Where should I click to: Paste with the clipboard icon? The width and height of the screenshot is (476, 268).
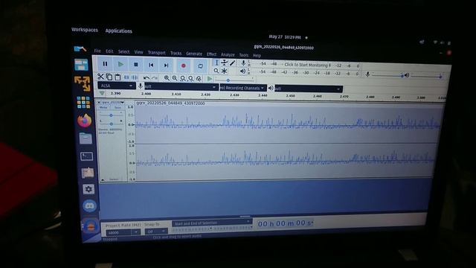point(118,77)
